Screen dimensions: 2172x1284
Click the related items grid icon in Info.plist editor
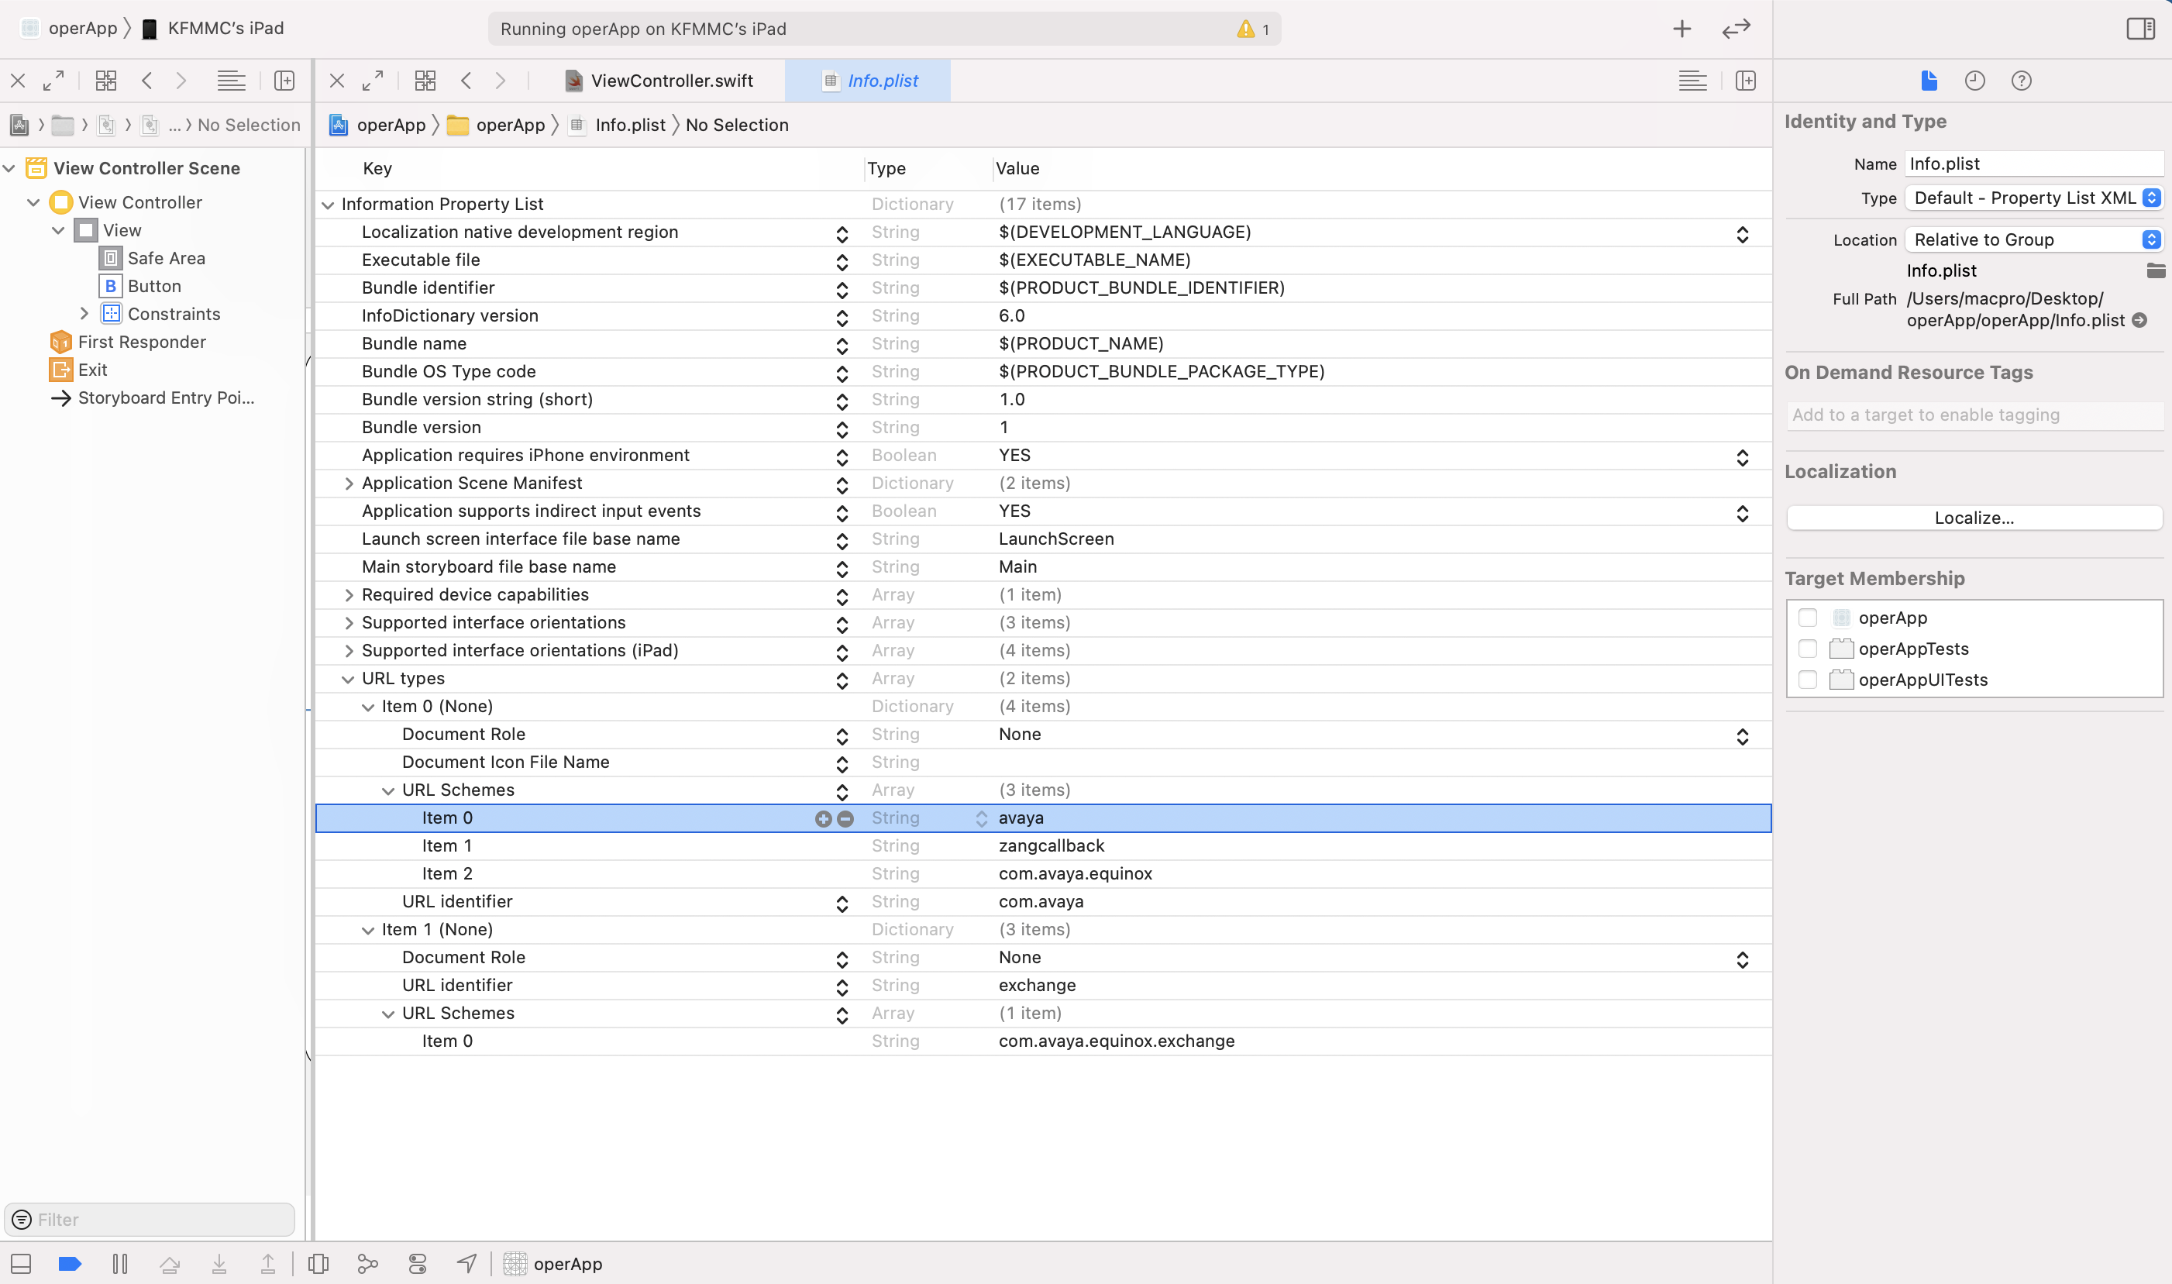(425, 81)
